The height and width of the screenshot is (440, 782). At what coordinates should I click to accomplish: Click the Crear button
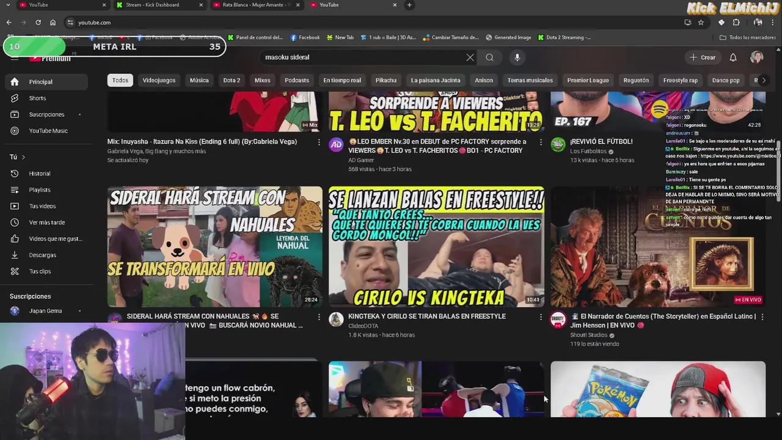point(703,57)
